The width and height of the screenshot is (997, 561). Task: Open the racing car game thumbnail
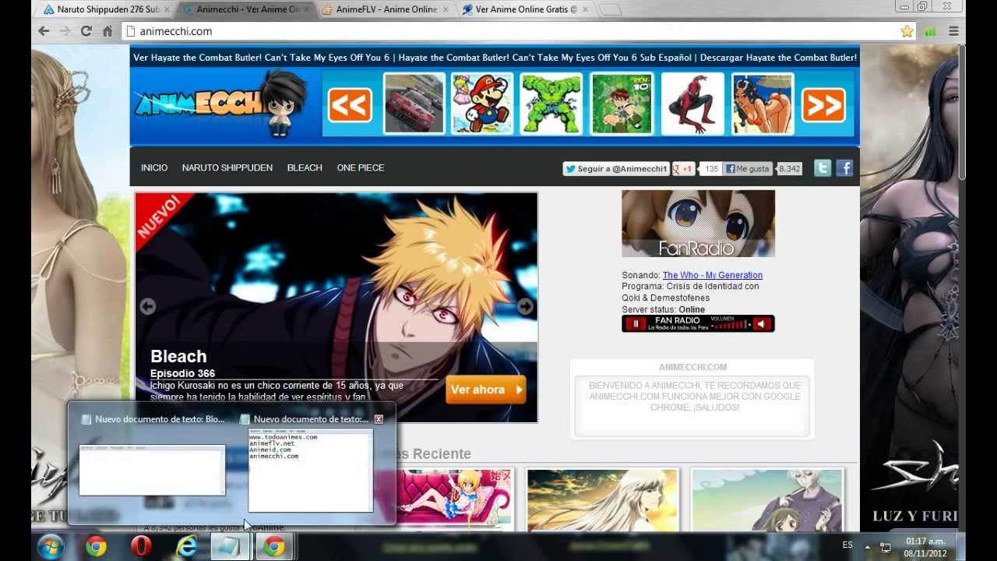point(414,104)
